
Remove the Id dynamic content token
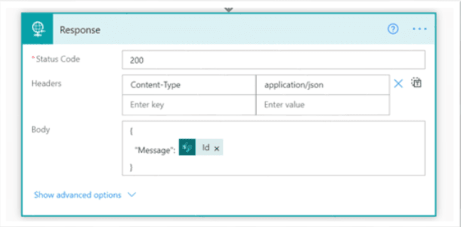tap(216, 148)
